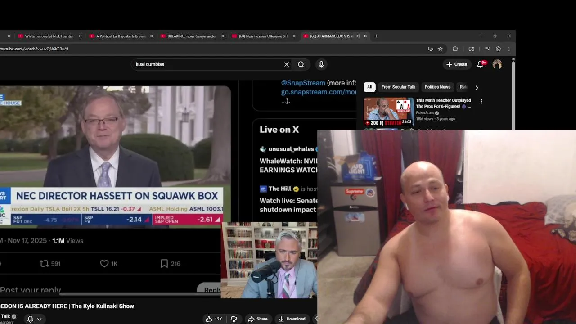
Task: Click the Create button
Action: (x=457, y=64)
